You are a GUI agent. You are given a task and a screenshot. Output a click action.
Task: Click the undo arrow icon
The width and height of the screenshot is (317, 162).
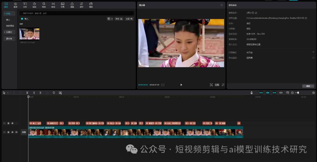point(14,93)
